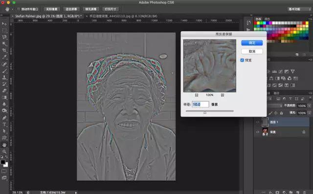Open the workspace switcher dropdown
This screenshot has width=313, height=194.
[x=299, y=9]
